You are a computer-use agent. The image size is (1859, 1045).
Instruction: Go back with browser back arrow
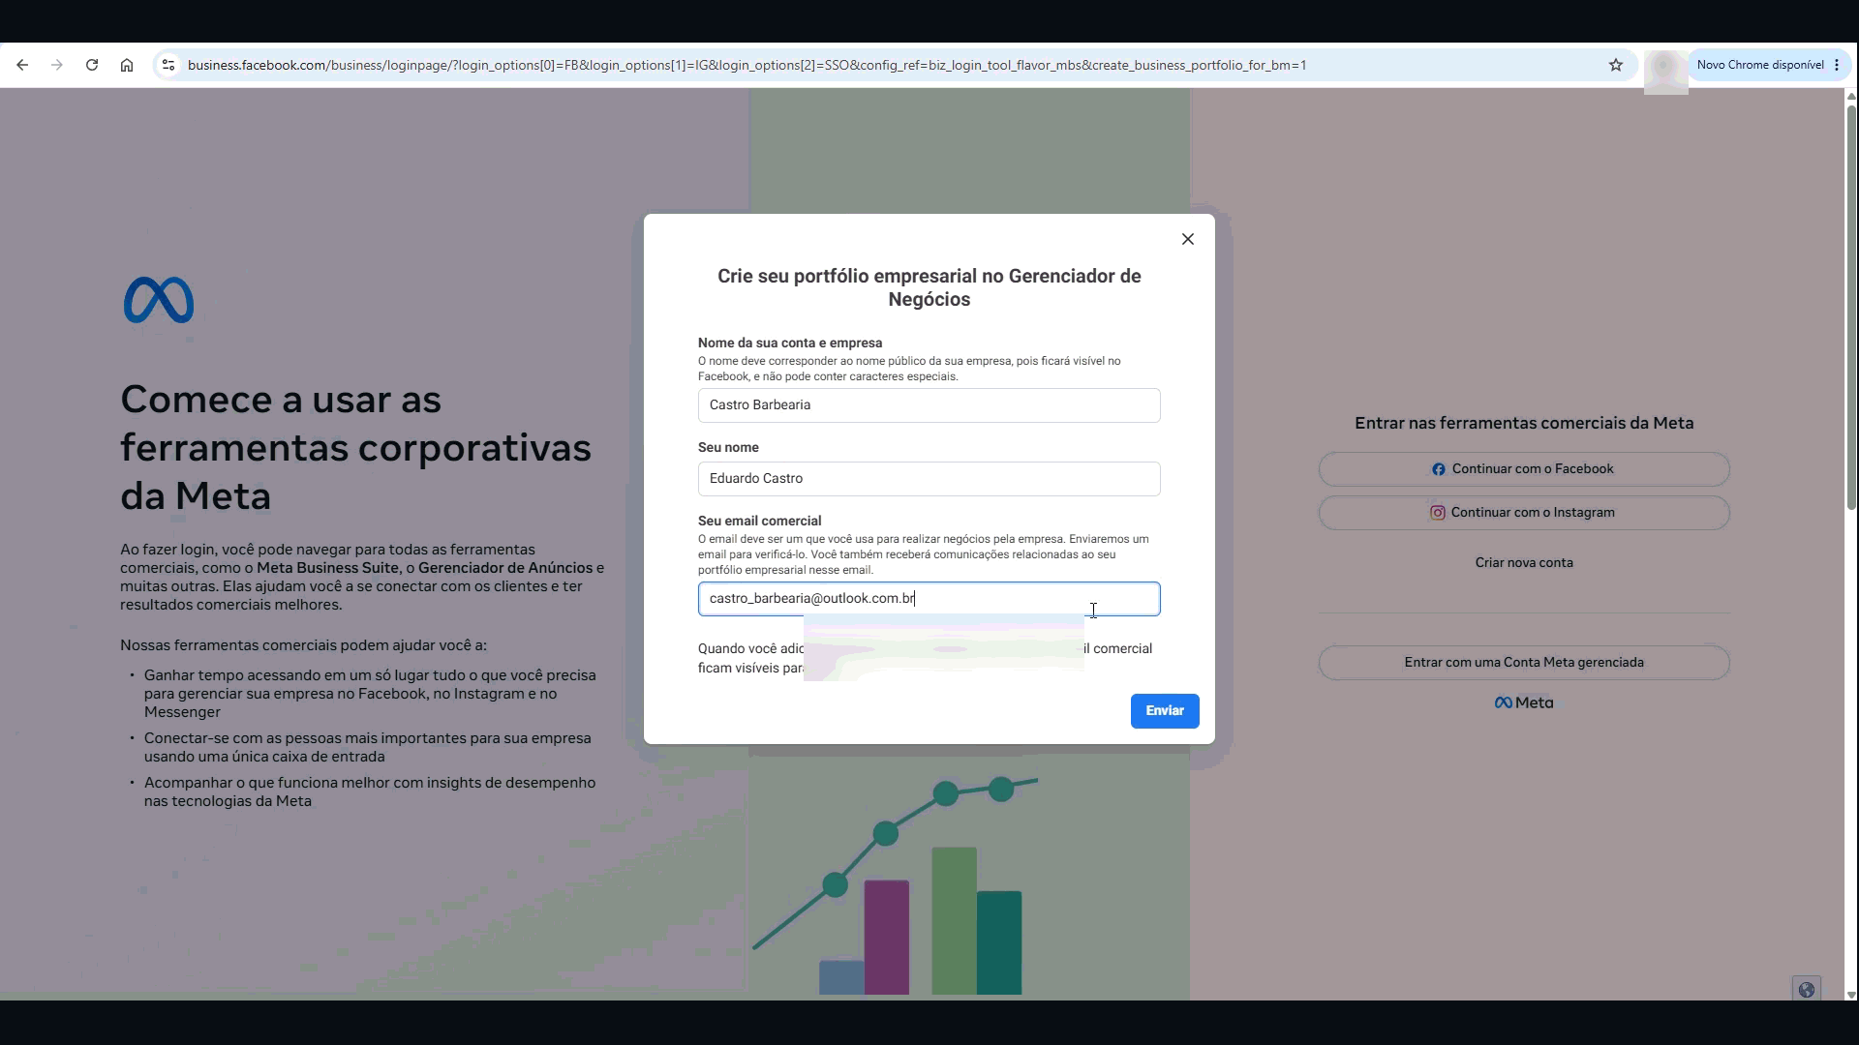(x=22, y=65)
